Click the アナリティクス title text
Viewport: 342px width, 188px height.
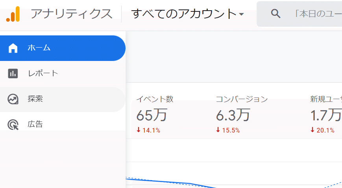pos(71,14)
